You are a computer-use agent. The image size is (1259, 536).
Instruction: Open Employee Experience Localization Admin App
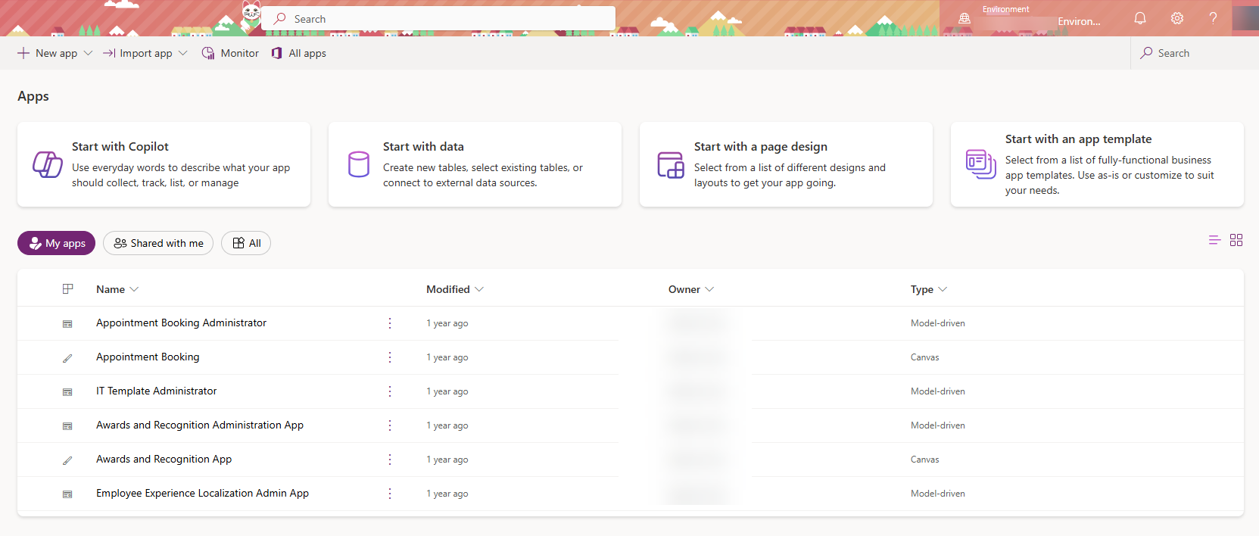(202, 493)
